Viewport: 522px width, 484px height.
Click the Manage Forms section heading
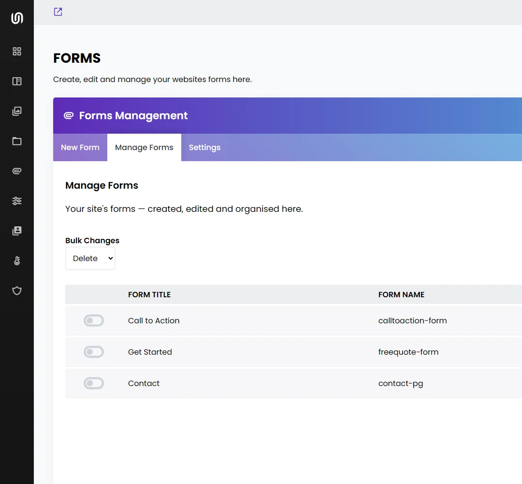102,185
